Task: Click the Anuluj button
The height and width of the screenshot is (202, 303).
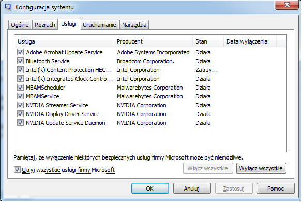Action: (192, 189)
